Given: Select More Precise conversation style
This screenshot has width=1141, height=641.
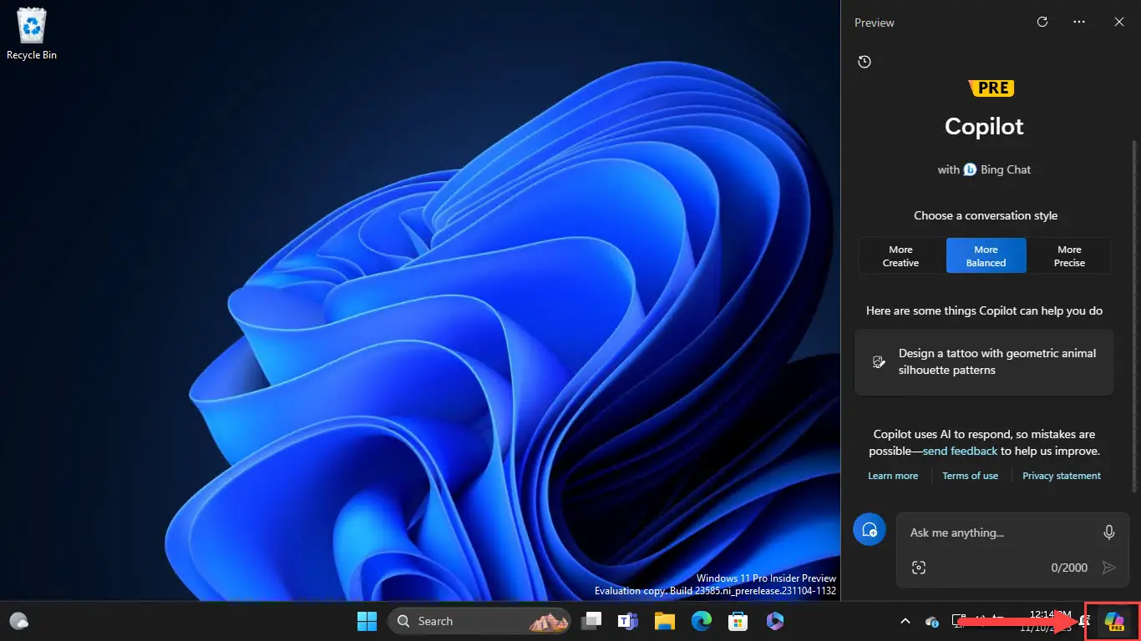Looking at the screenshot, I should coord(1069,256).
